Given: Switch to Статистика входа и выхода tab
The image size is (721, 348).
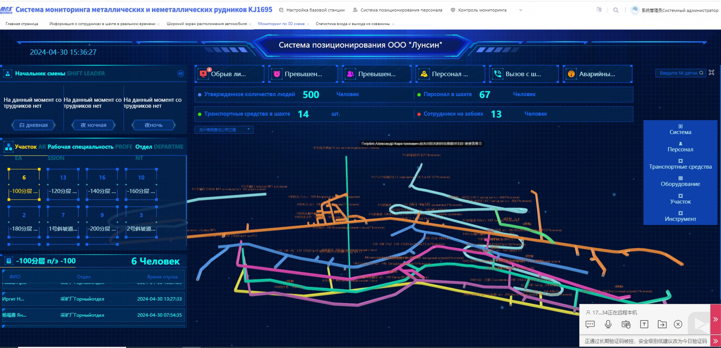Looking at the screenshot, I should (352, 24).
